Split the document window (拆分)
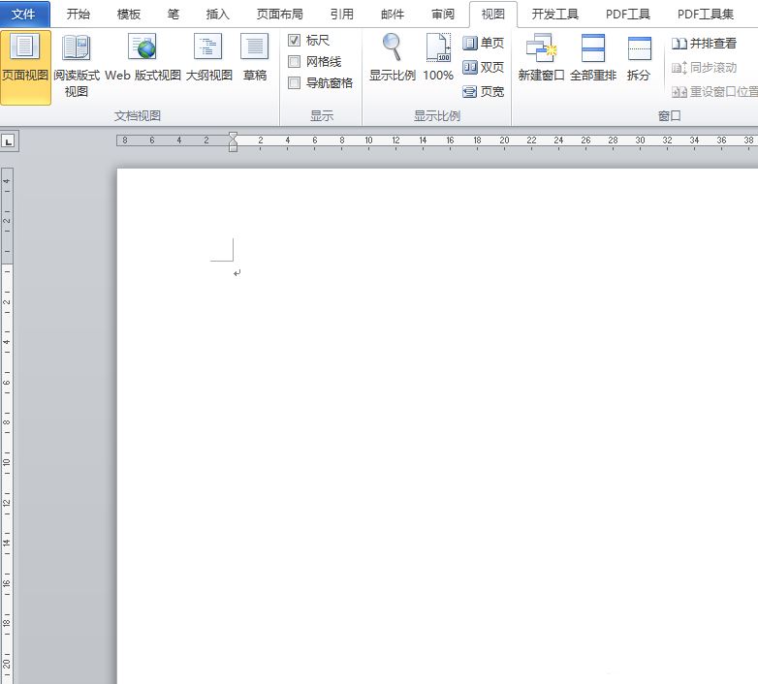758x684 pixels. [x=639, y=58]
